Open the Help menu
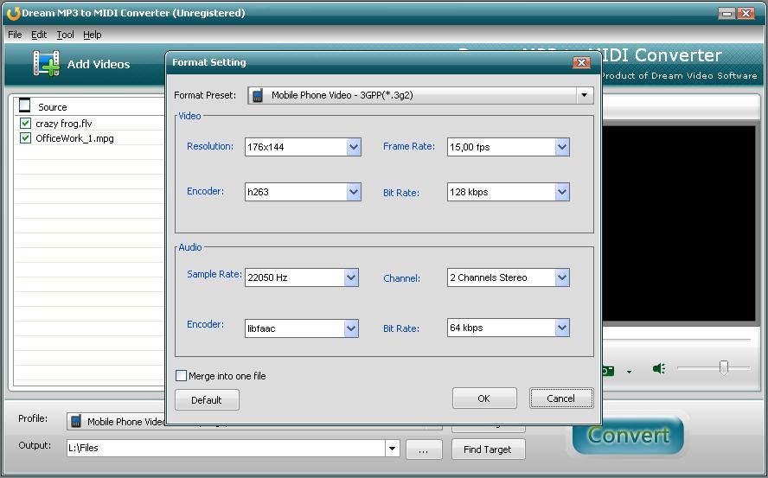The height and width of the screenshot is (478, 768). pyautogui.click(x=92, y=35)
